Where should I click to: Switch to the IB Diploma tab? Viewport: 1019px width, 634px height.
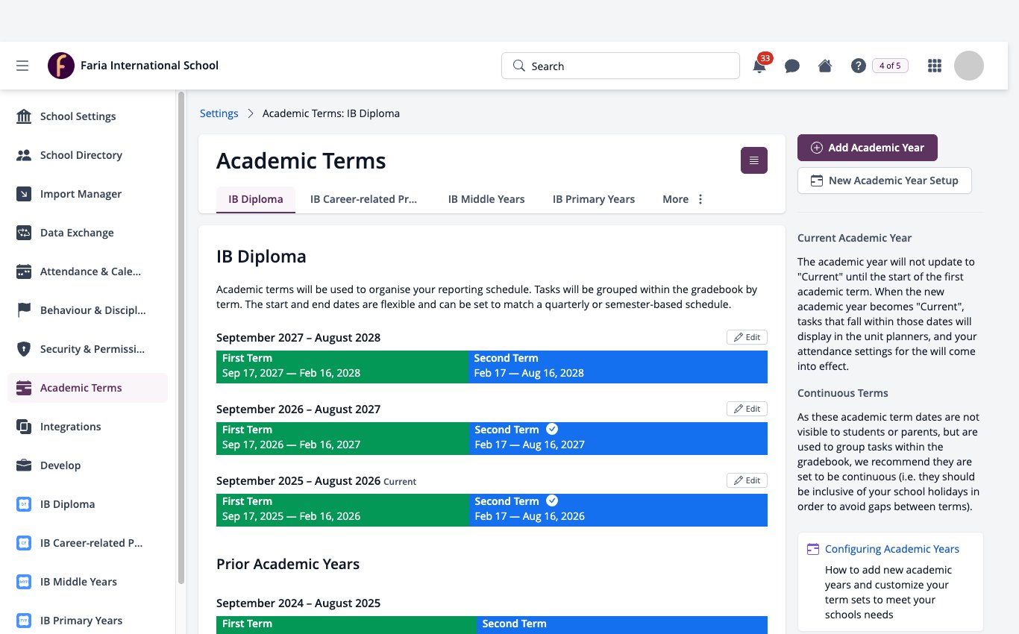256,199
